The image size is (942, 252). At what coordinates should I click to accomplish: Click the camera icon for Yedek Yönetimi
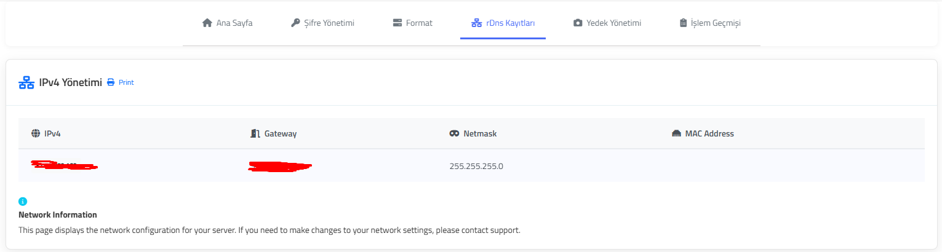click(578, 23)
